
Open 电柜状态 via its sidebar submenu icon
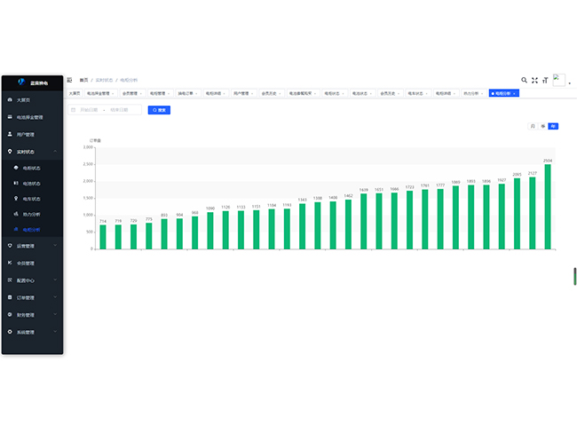pos(16,168)
